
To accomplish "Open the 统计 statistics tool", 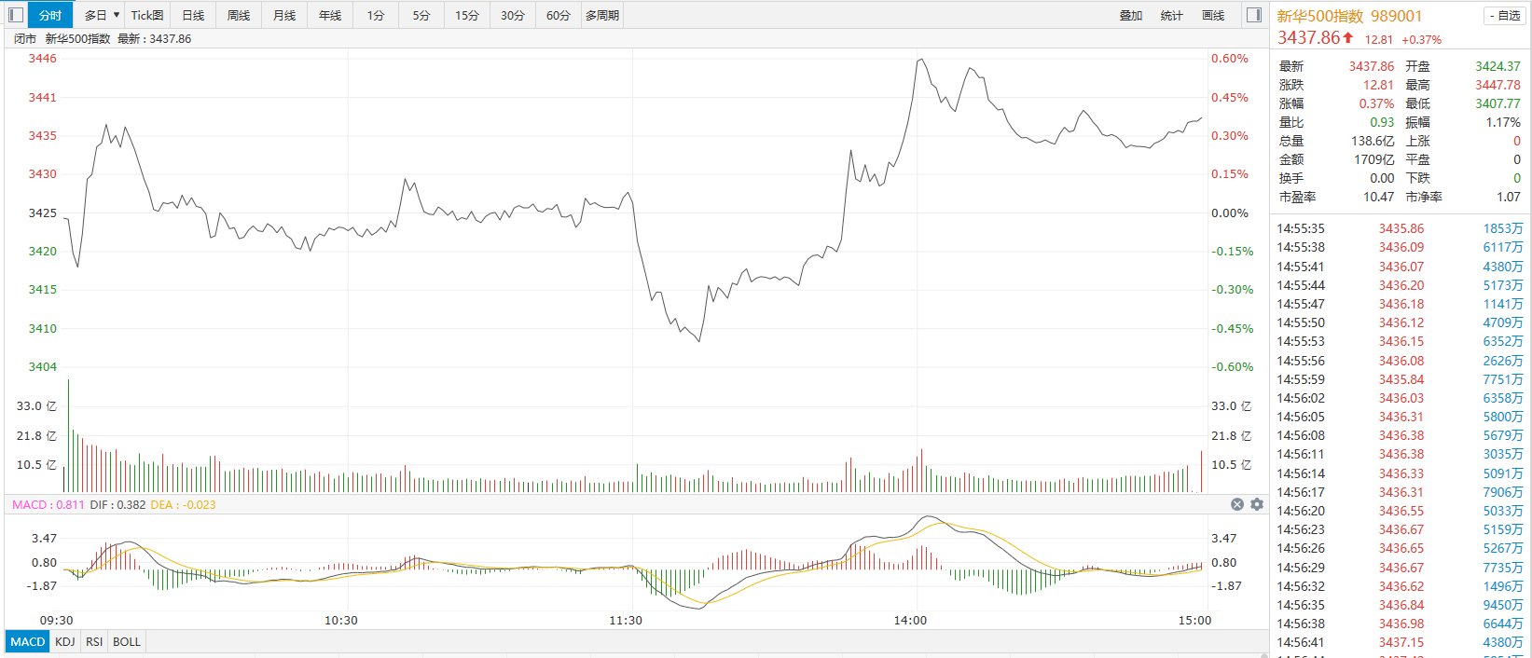I will click(1172, 16).
